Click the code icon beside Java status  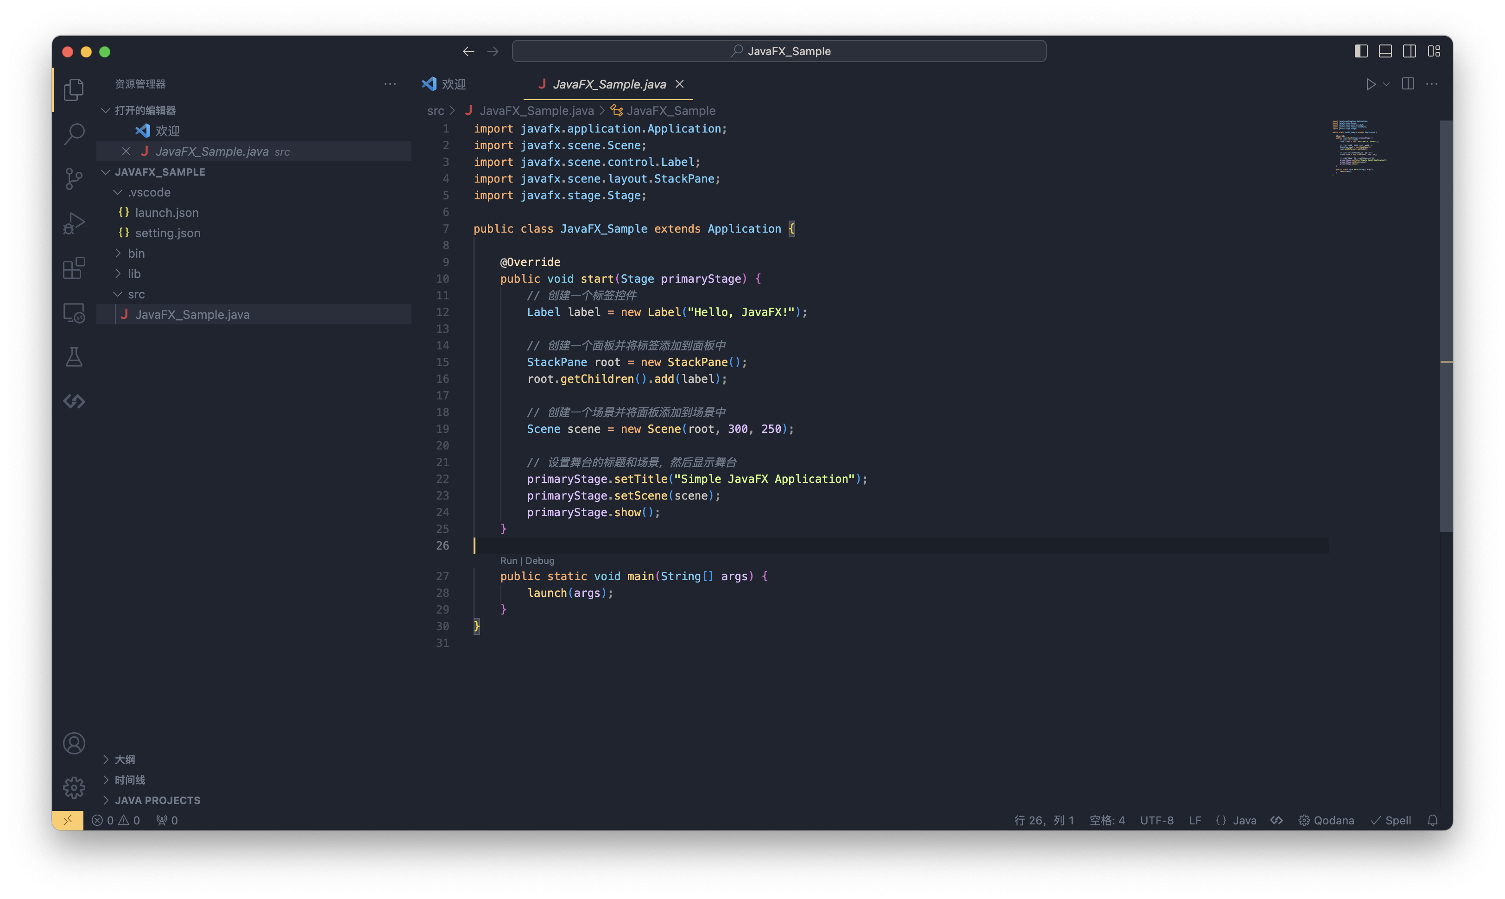tap(1277, 820)
